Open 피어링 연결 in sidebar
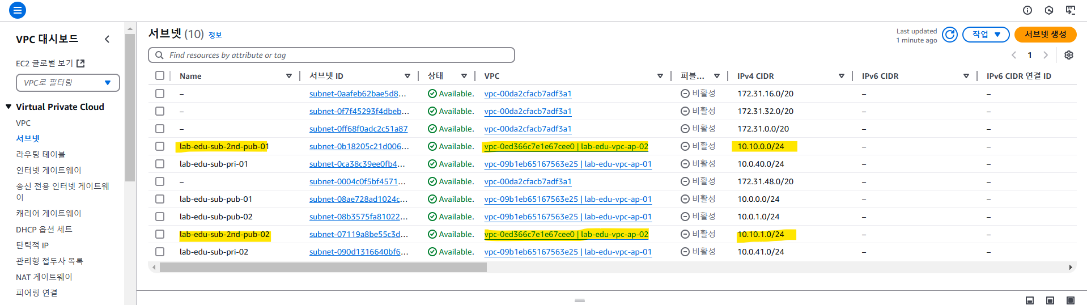The height and width of the screenshot is (305, 1087). pyautogui.click(x=37, y=293)
